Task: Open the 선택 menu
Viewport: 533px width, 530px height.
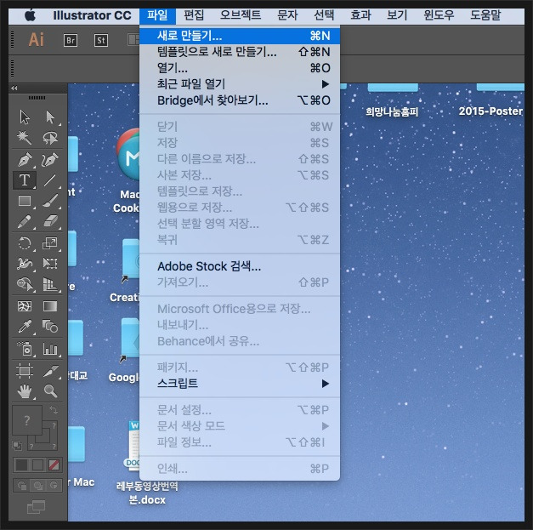Action: pyautogui.click(x=324, y=15)
